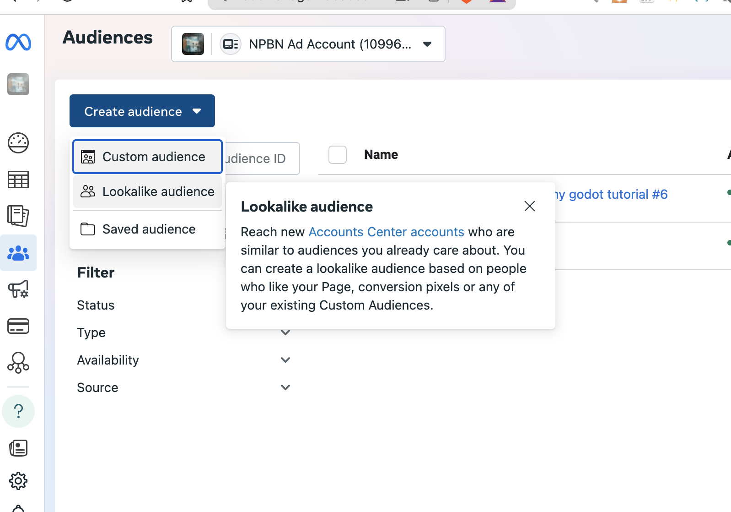Open the settings gear icon in sidebar

pos(18,481)
